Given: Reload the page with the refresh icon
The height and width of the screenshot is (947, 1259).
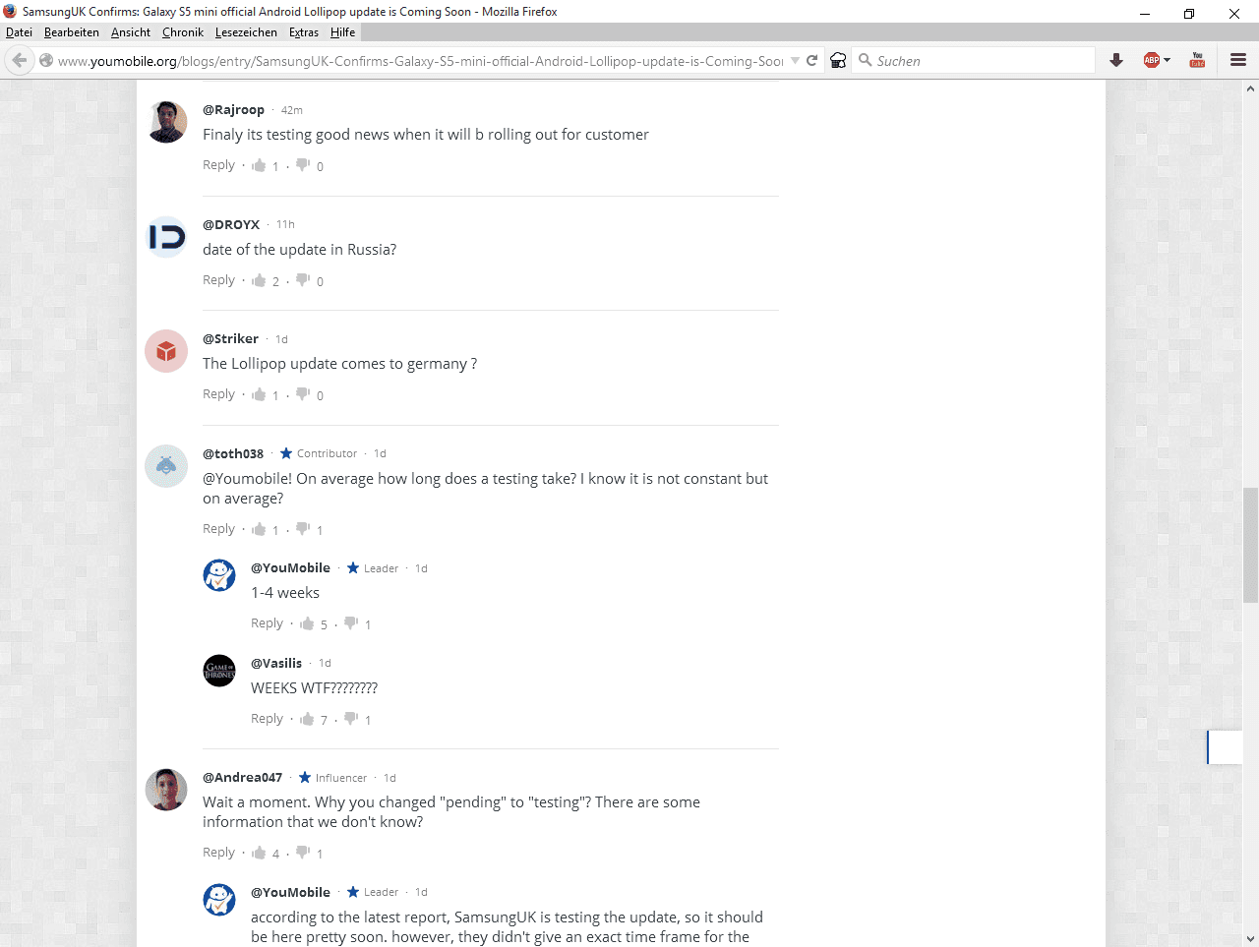Looking at the screenshot, I should [812, 60].
